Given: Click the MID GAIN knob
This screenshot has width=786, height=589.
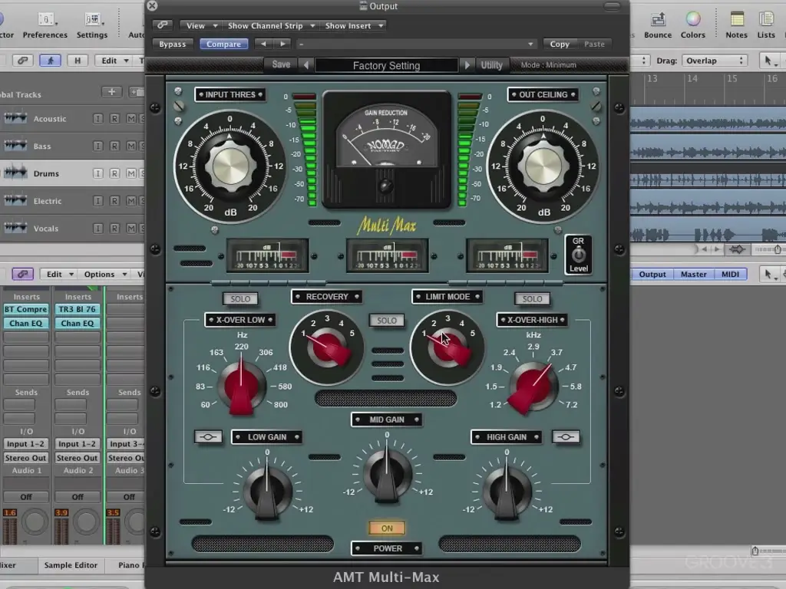Looking at the screenshot, I should point(387,473).
